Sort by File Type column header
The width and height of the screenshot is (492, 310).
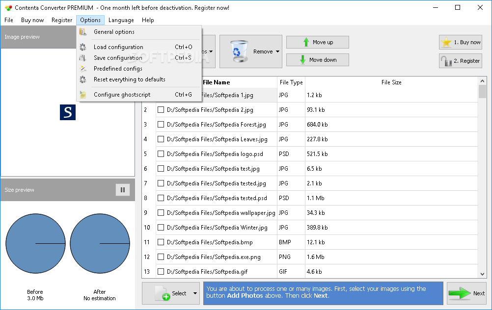click(x=291, y=82)
